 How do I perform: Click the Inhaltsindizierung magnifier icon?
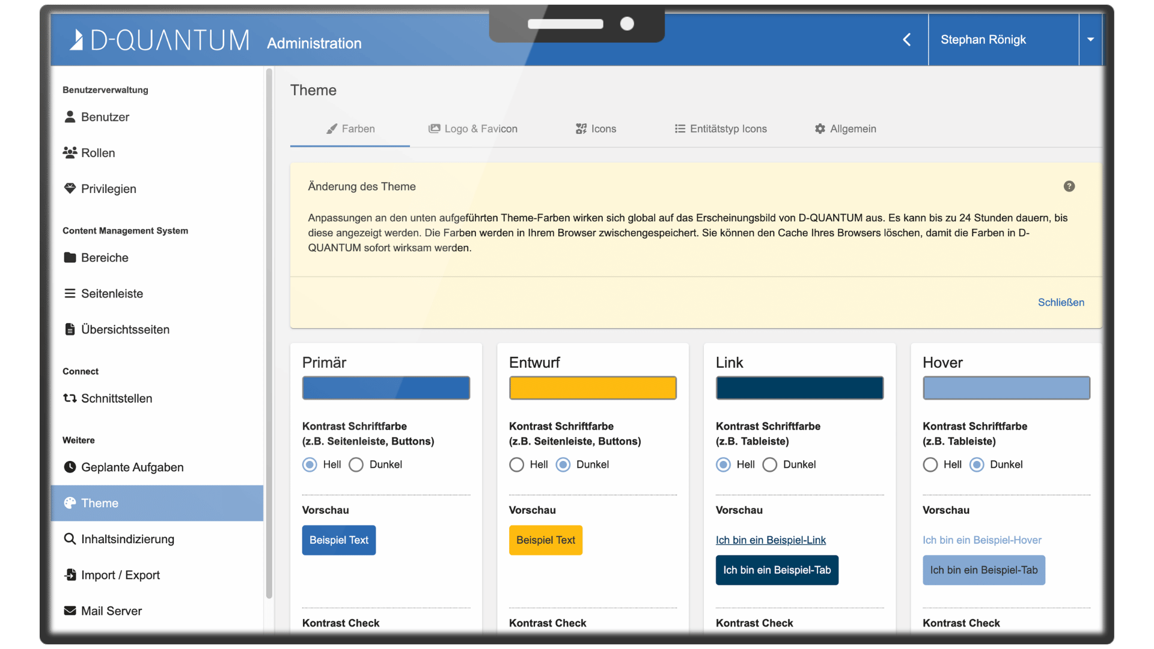click(70, 539)
